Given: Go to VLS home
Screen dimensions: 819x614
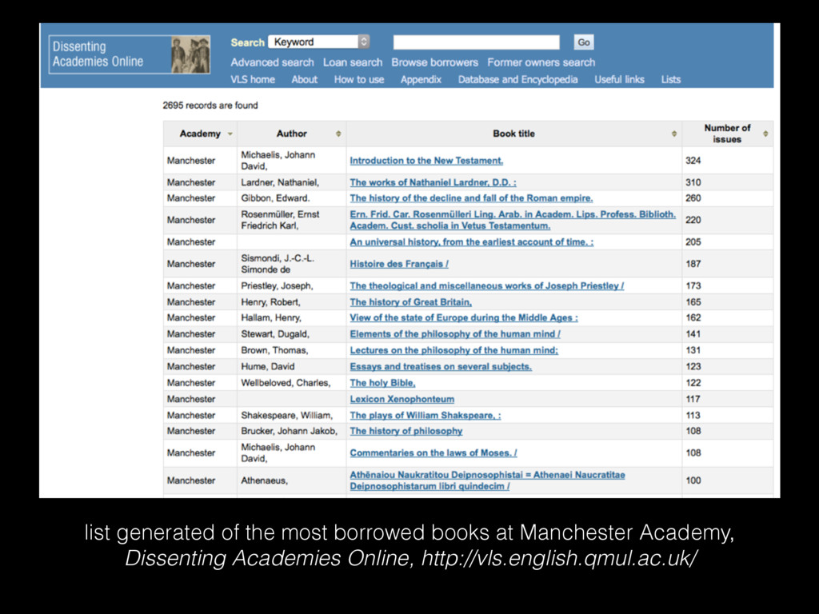Looking at the screenshot, I should 253,79.
